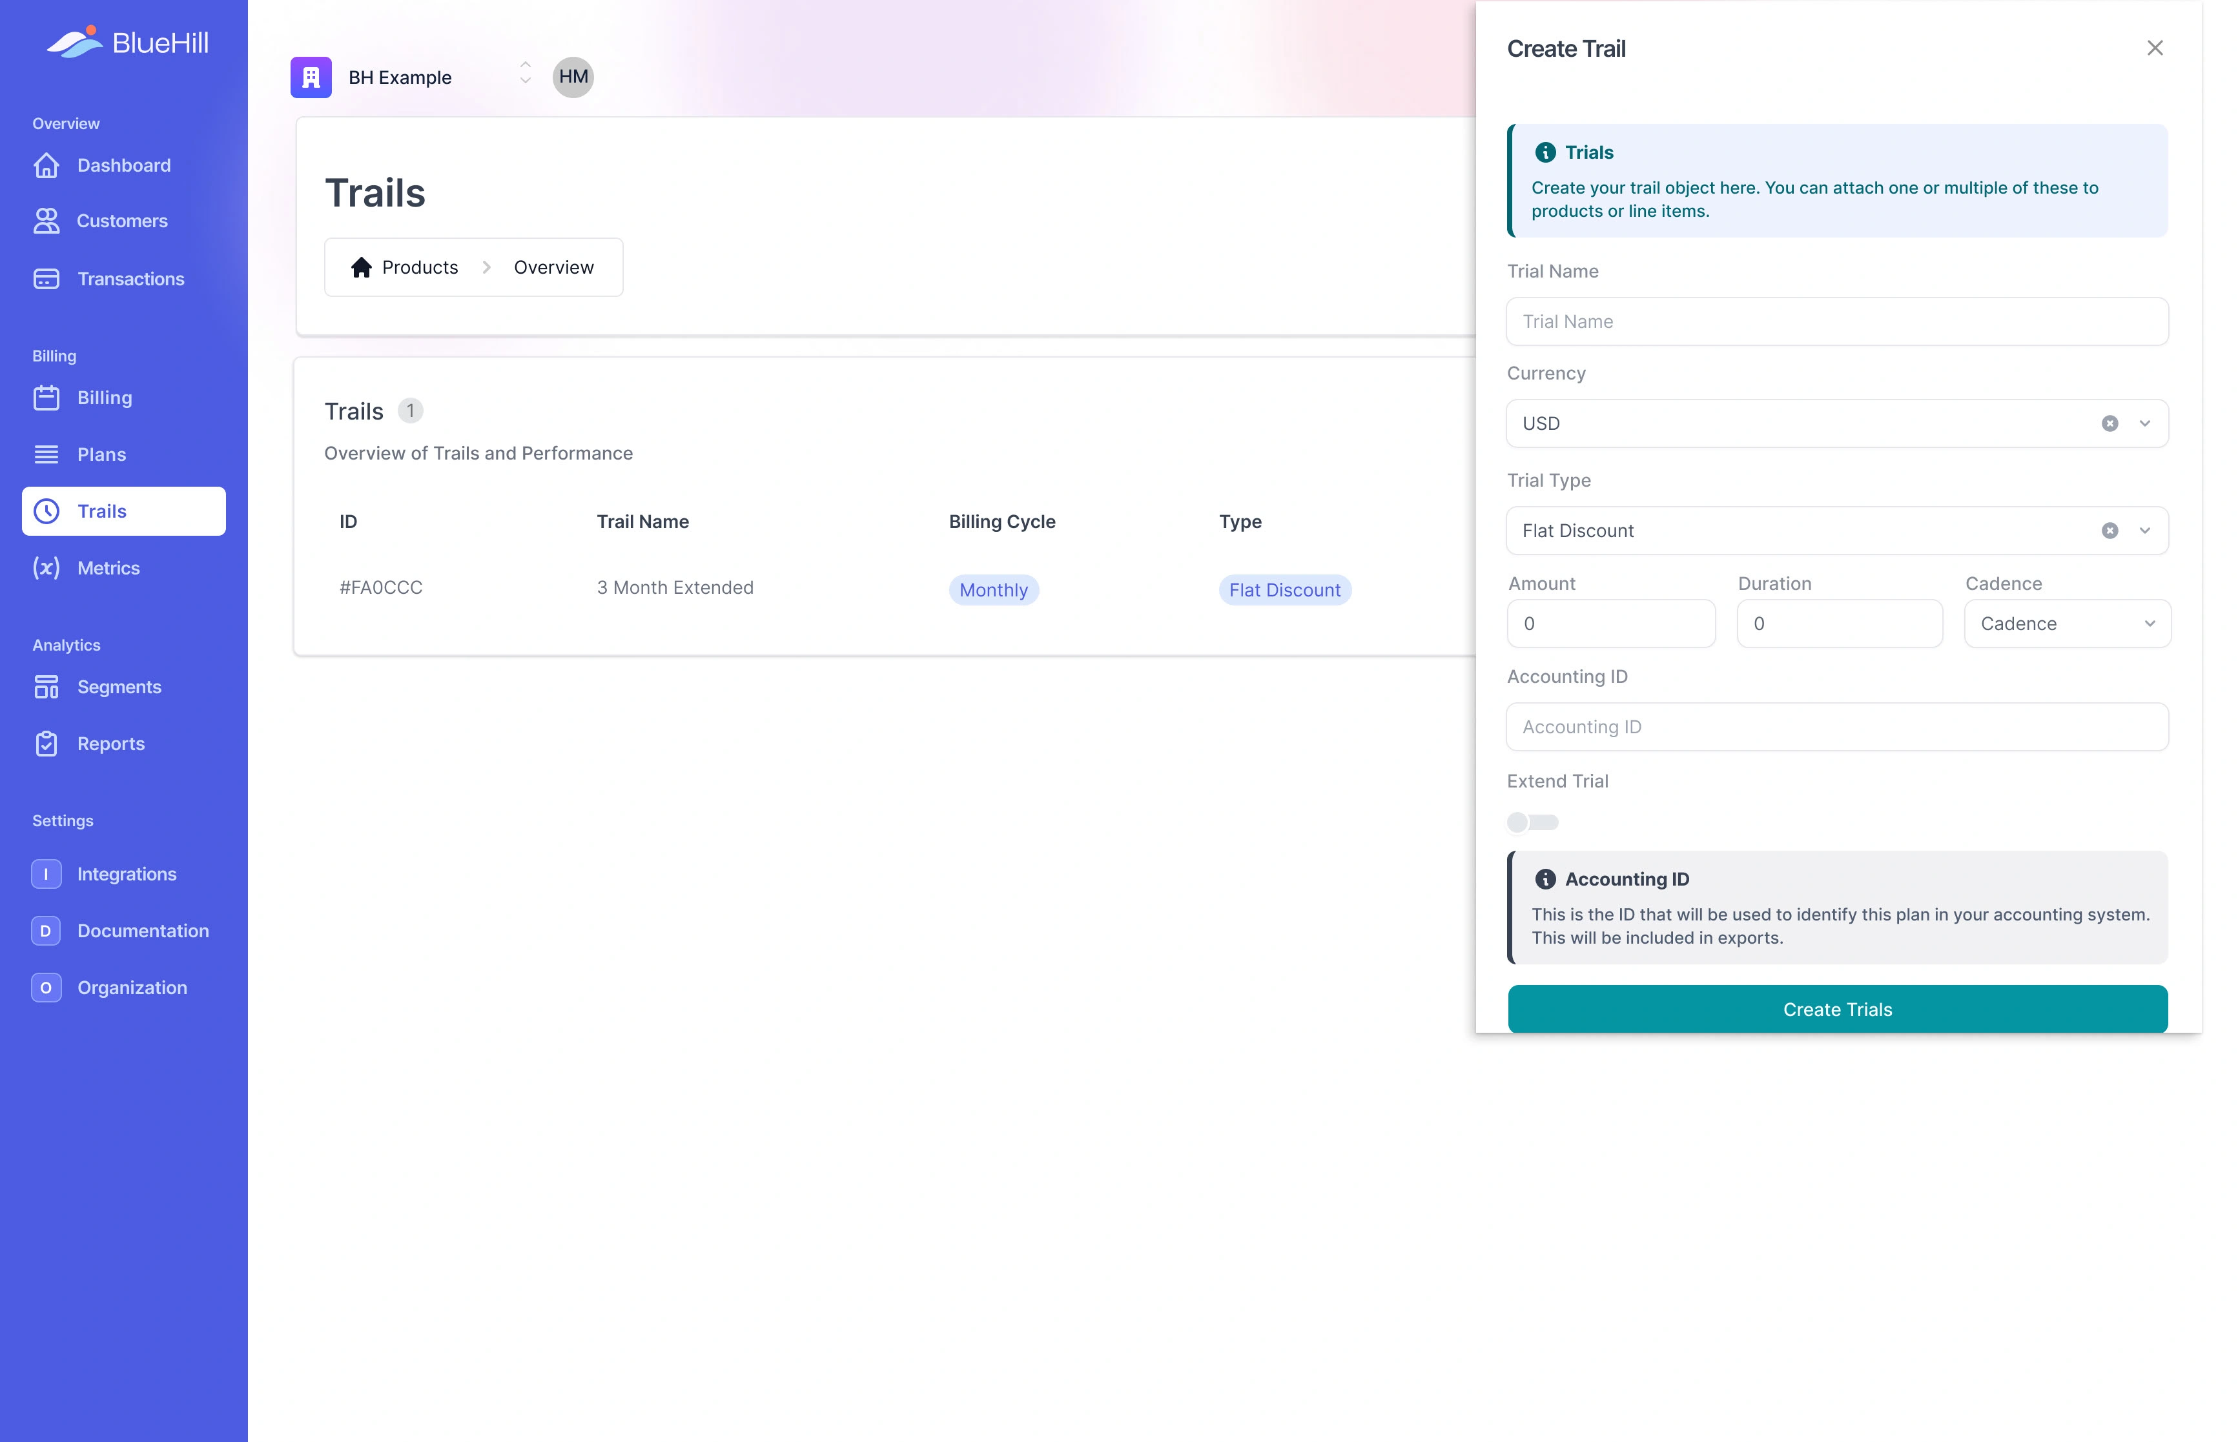The width and height of the screenshot is (2238, 1442).
Task: Click the Billing calendar icon
Action: 46,398
